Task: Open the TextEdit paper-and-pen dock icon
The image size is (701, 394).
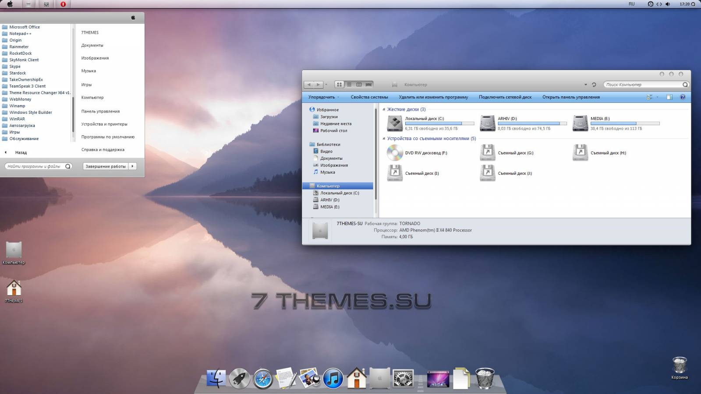Action: coord(286,378)
